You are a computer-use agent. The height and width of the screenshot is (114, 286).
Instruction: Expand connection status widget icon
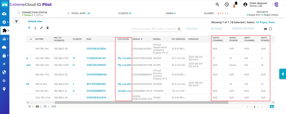click(x=19, y=13)
